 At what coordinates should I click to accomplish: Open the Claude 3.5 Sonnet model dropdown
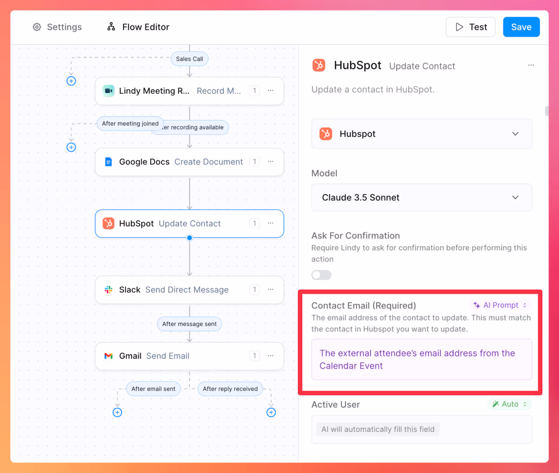422,198
